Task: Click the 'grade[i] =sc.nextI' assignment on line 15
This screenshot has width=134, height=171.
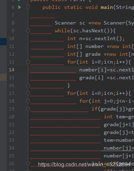Action: pos(106,78)
